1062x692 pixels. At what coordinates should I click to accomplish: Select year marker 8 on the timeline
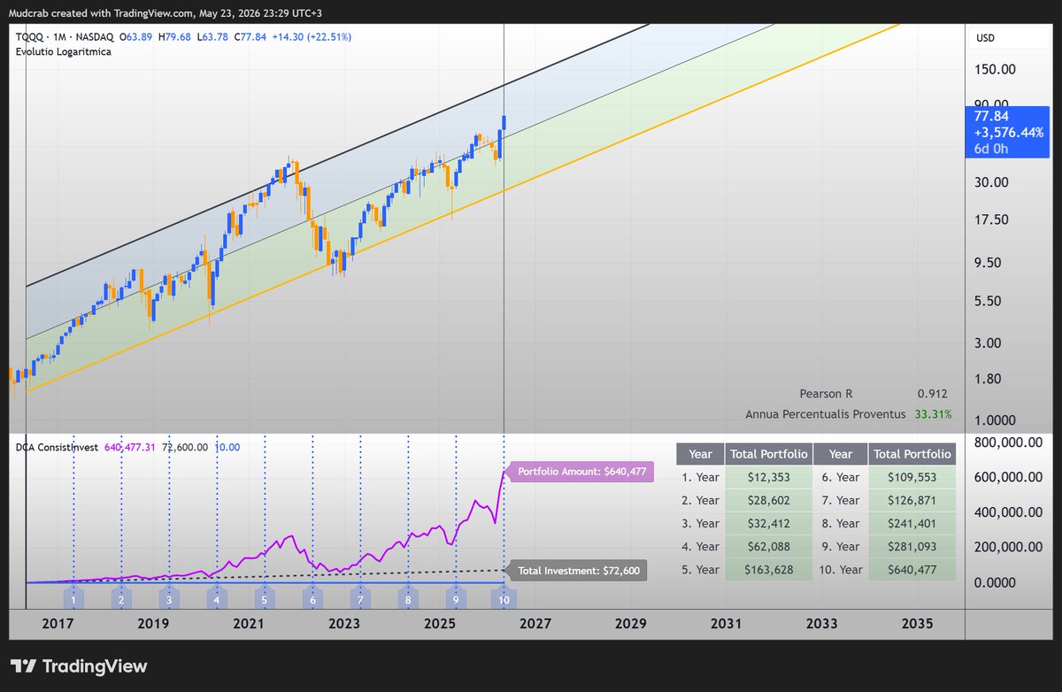coord(408,599)
